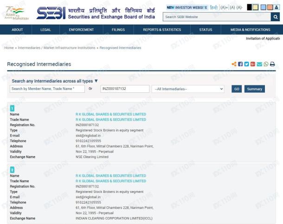Share page on WhatsApp
The image size is (283, 224).
coord(266,64)
